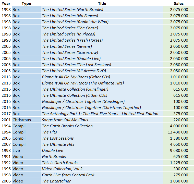Click the 2006 year cell
This screenshot has height=184, width=194.
pos(6,181)
